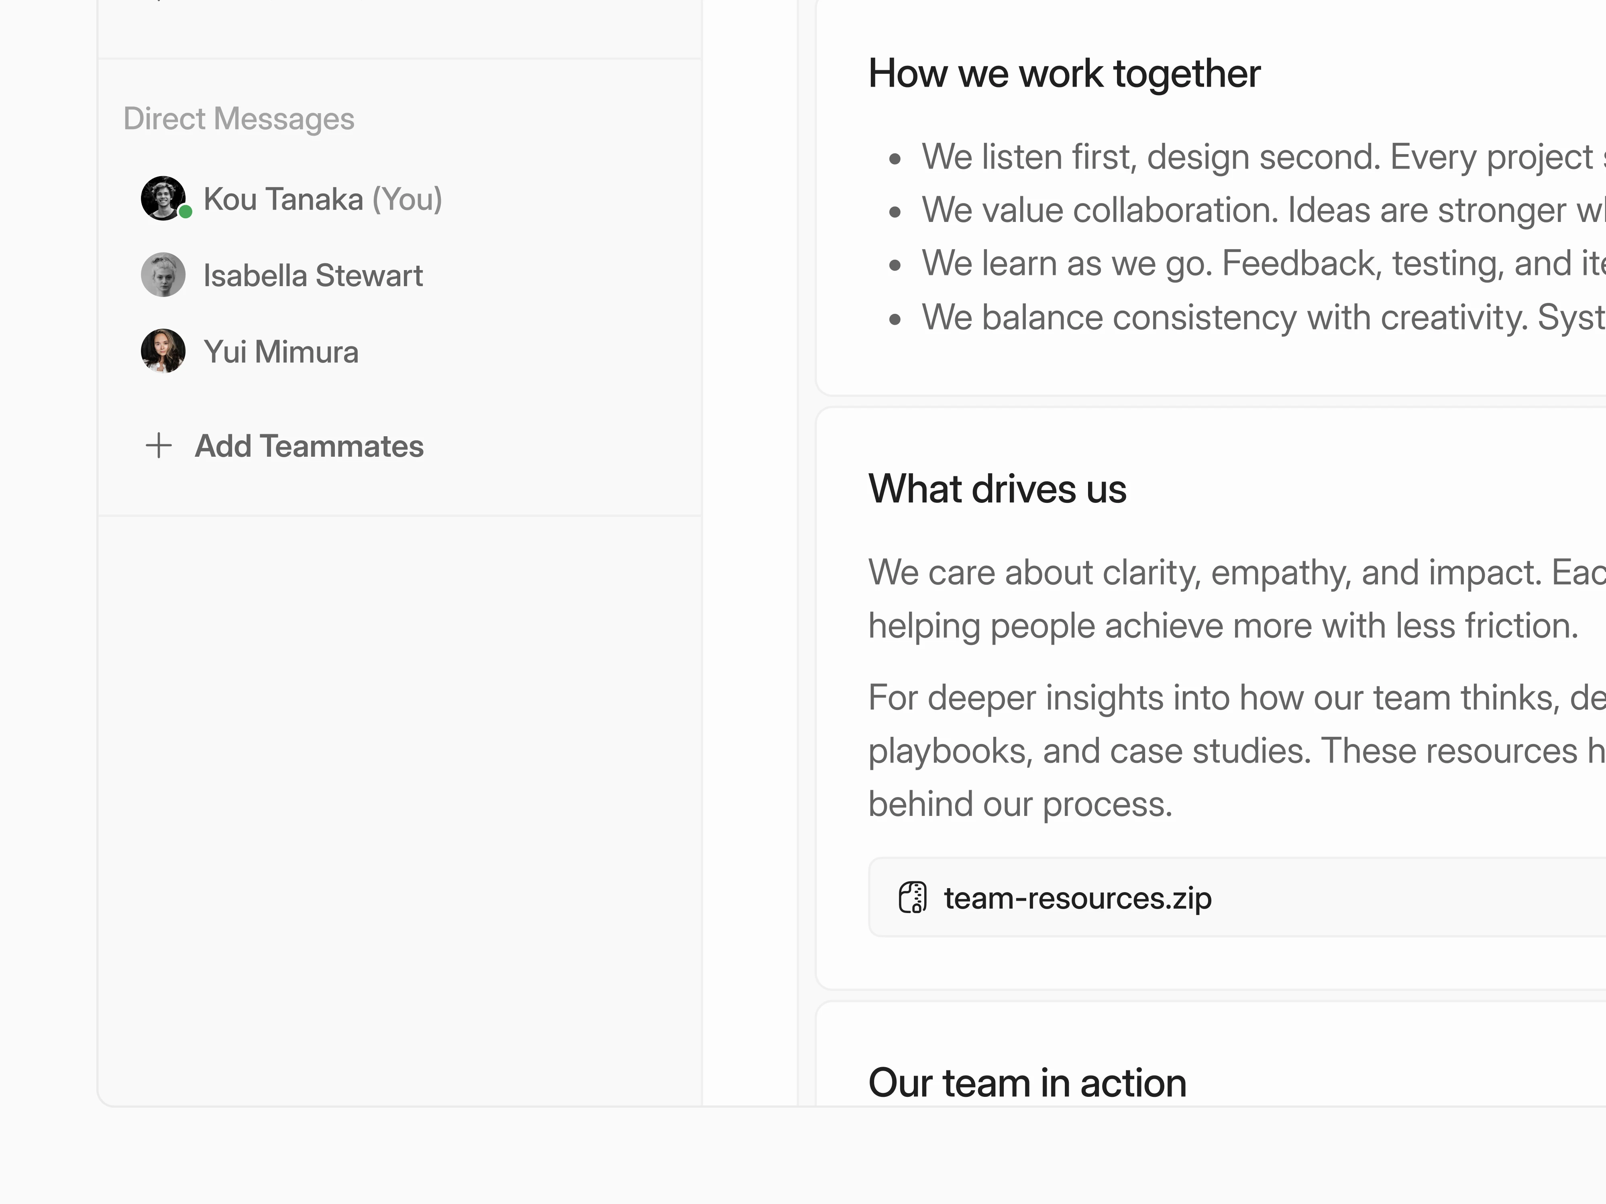Screen dimensions: 1606x1204
Task: Open the Yui Mimura conversation
Action: click(x=281, y=352)
